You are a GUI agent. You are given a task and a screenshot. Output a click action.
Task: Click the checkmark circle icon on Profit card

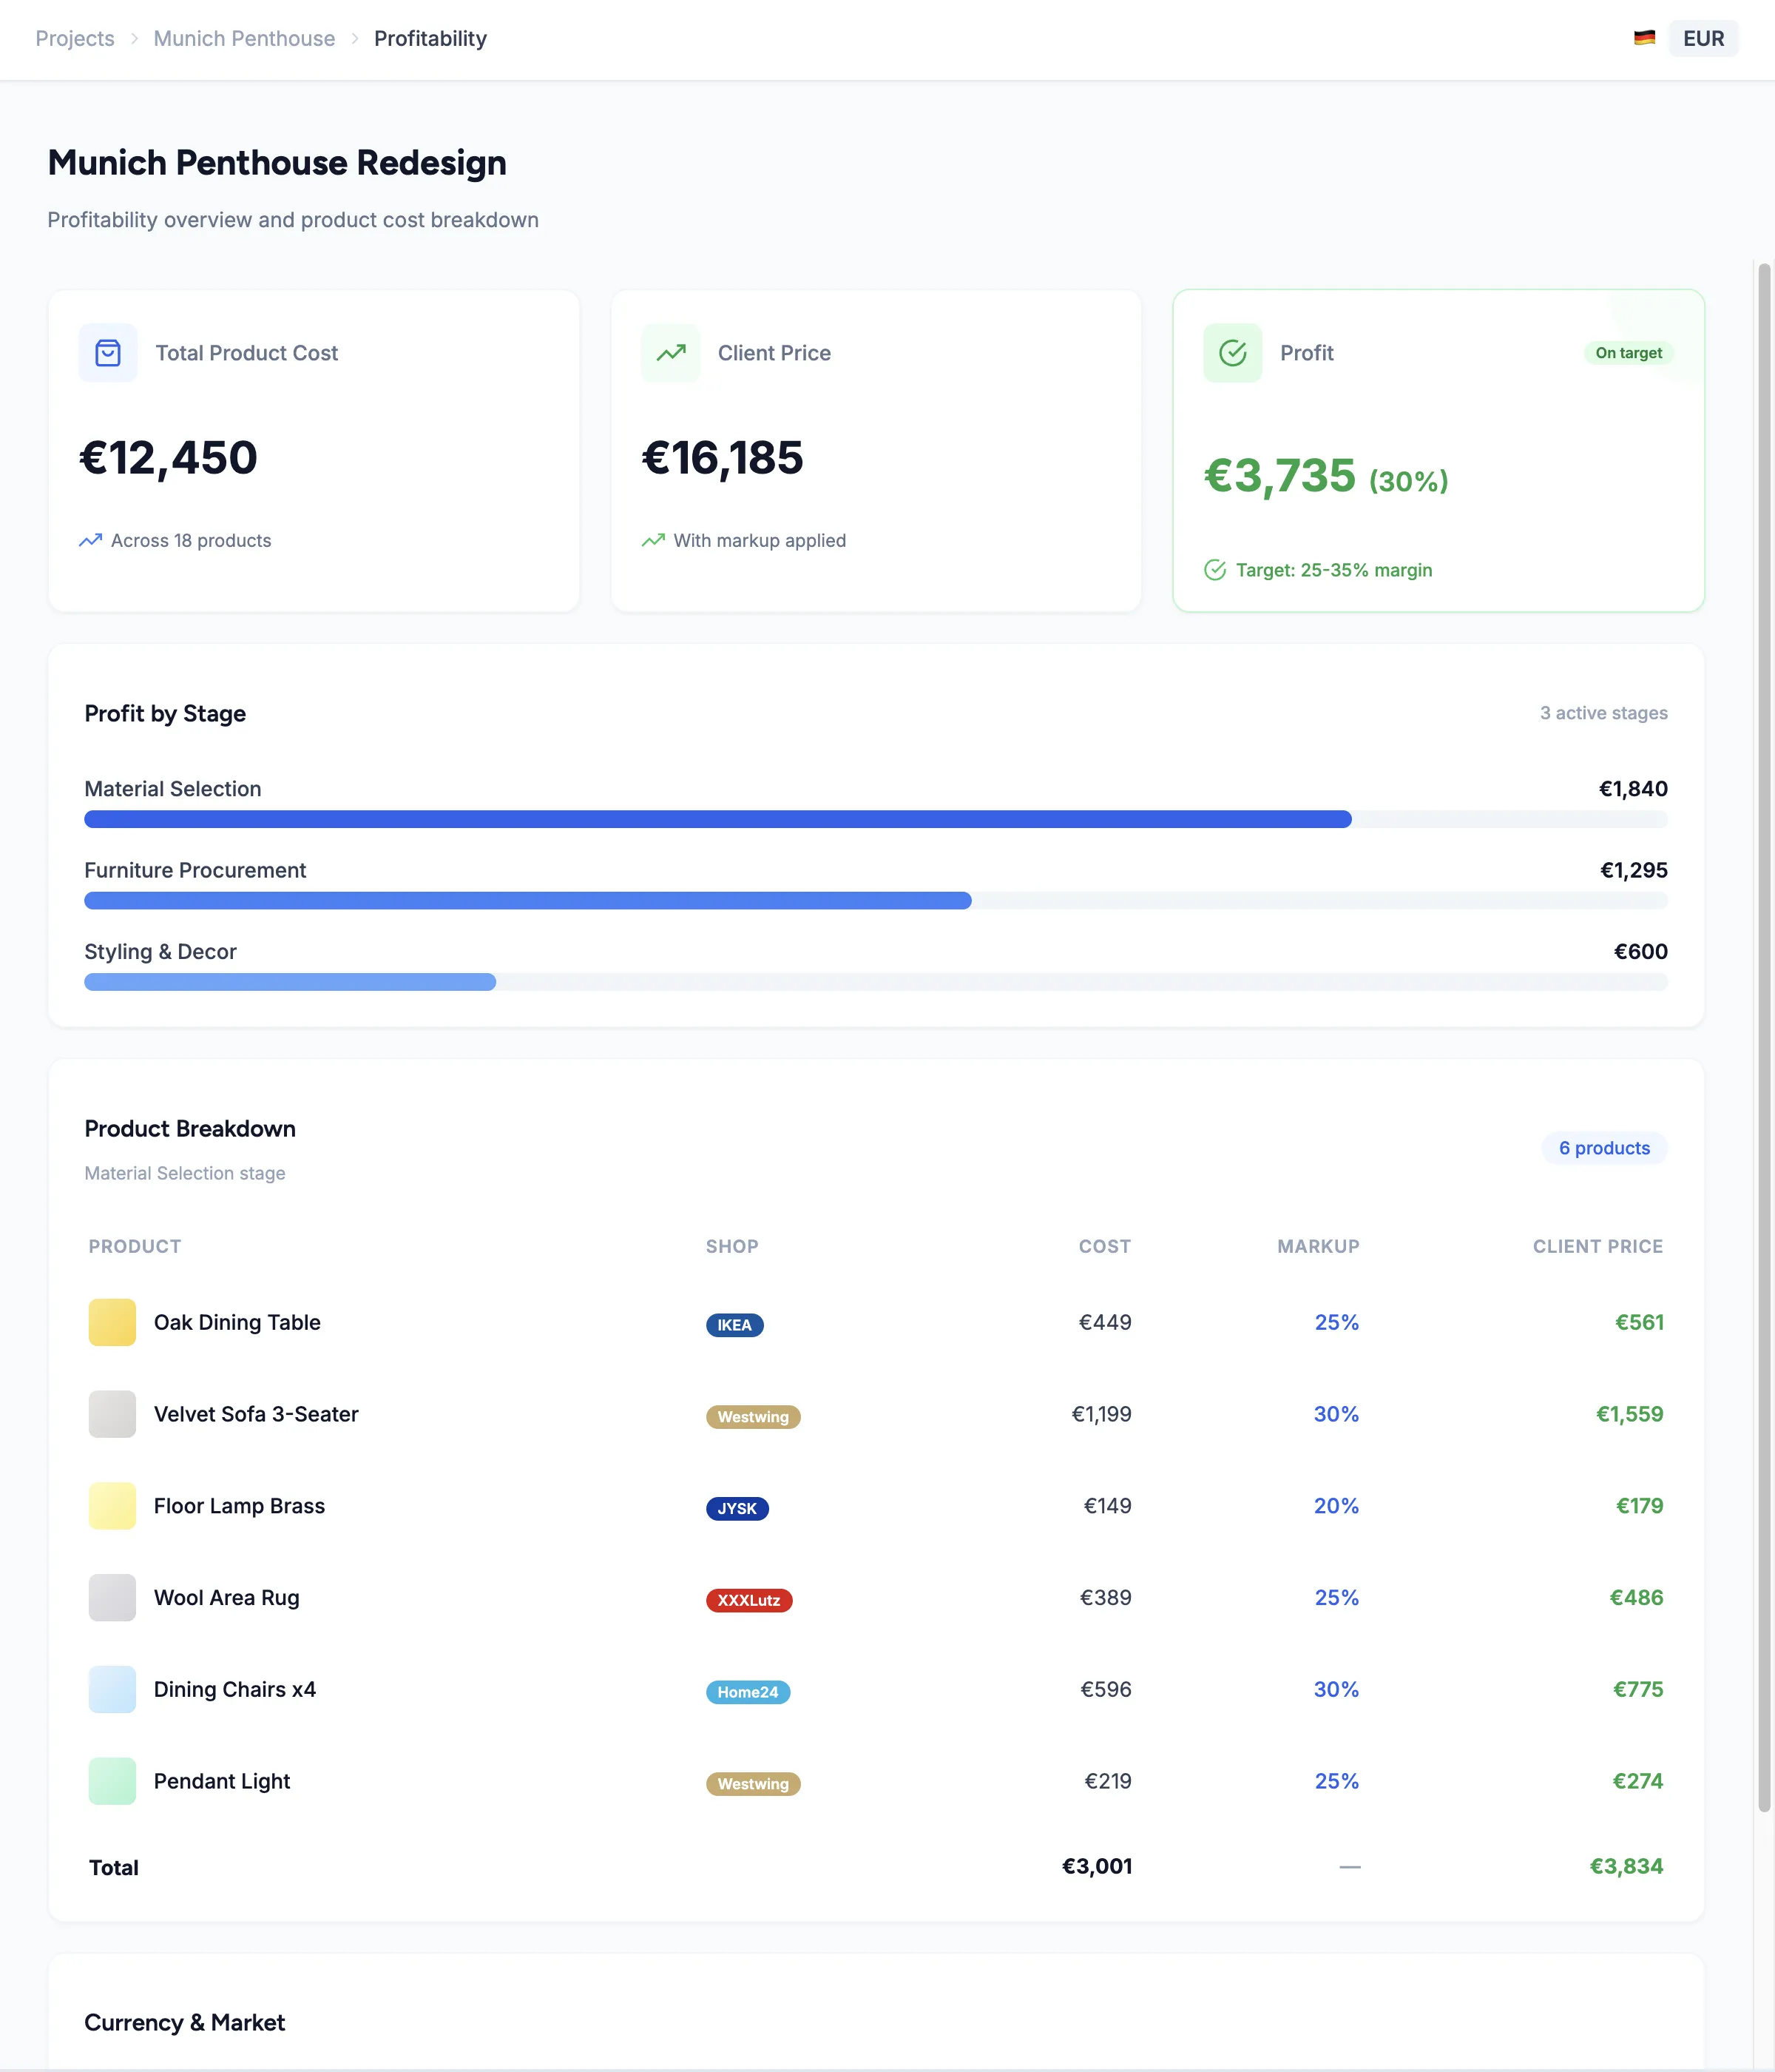[x=1232, y=353]
